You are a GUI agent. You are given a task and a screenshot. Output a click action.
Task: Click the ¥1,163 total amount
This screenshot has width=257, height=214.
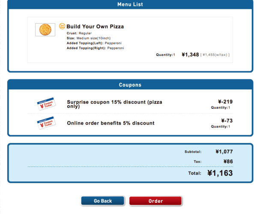(x=220, y=173)
